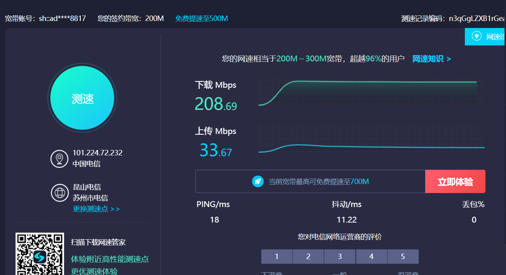Click the 下载 Mbps label

pos(216,85)
